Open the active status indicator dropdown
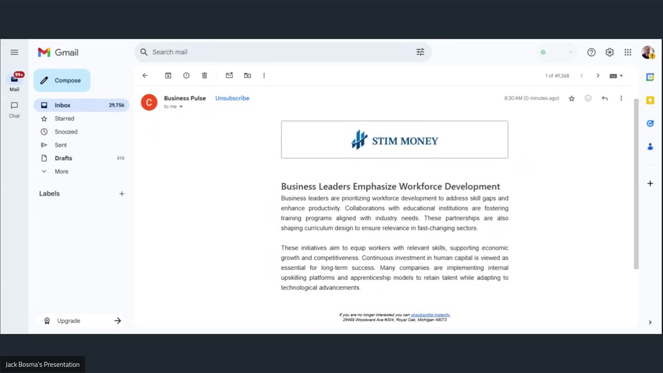The height and width of the screenshot is (373, 663). (x=556, y=52)
